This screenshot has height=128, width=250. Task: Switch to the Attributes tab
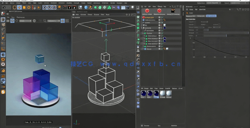coord(189,7)
